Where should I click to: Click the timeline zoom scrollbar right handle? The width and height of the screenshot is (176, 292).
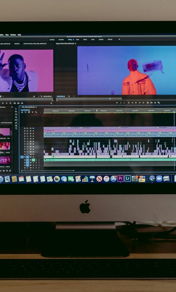click(x=73, y=170)
